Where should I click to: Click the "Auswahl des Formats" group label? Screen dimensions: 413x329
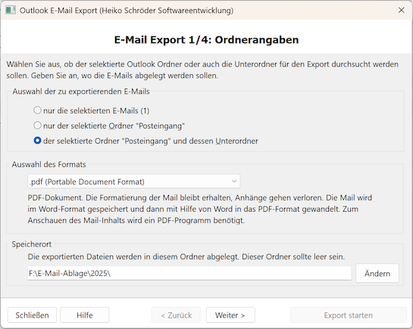click(48, 165)
